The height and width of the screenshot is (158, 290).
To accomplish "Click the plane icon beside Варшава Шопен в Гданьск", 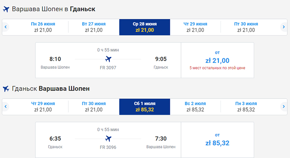I will tap(6, 9).
